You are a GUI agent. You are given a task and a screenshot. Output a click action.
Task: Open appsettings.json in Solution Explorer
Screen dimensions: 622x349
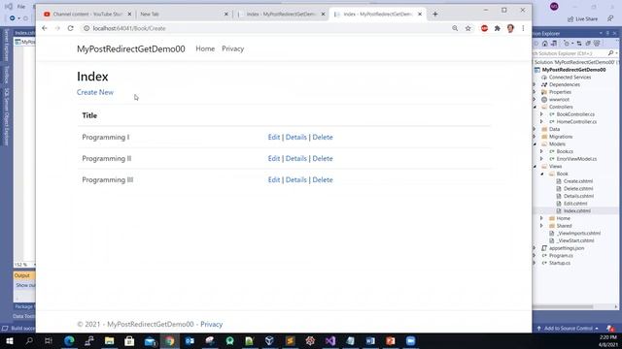pos(567,248)
